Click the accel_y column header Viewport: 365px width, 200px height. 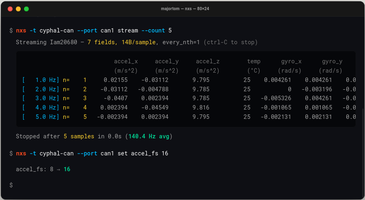pyautogui.click(x=167, y=61)
